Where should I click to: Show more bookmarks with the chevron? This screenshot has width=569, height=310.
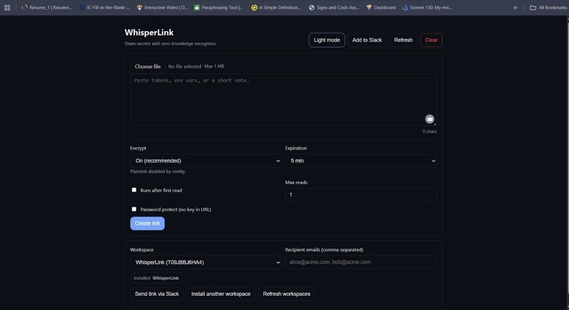pos(515,7)
